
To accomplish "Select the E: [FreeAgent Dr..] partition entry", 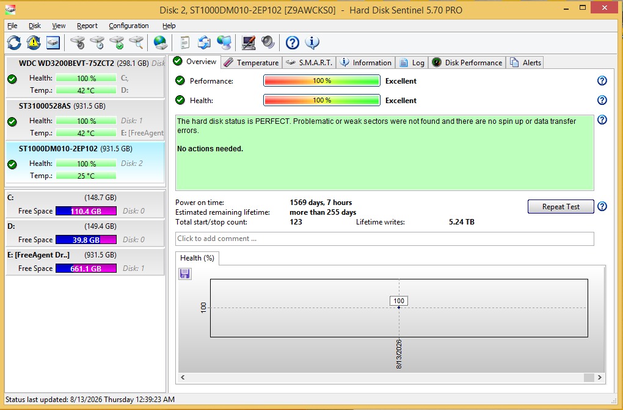I will click(x=85, y=262).
